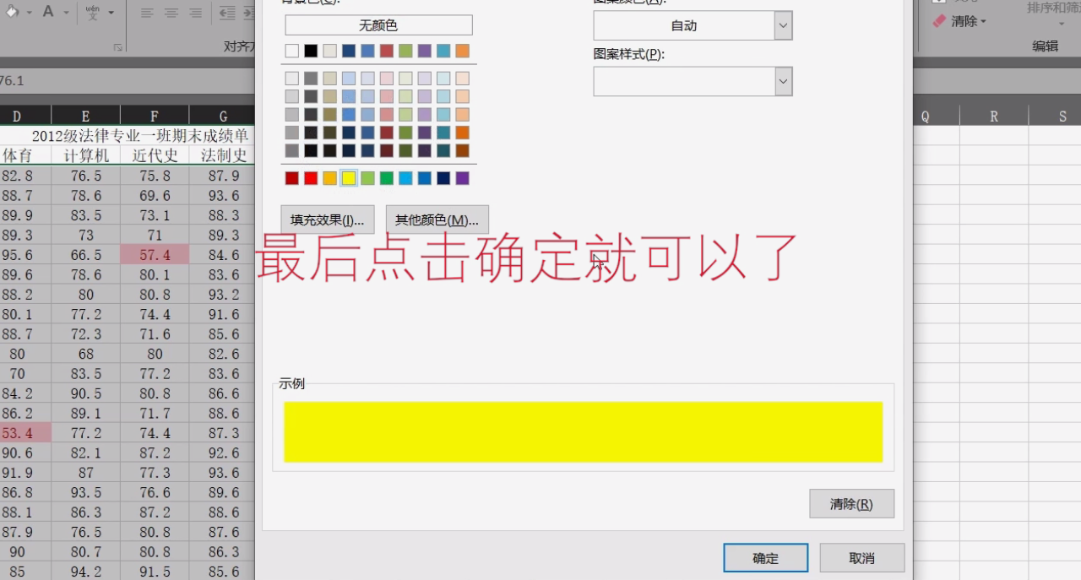Open 其他颜色 to pick a custom color
The width and height of the screenshot is (1081, 580).
click(x=437, y=219)
